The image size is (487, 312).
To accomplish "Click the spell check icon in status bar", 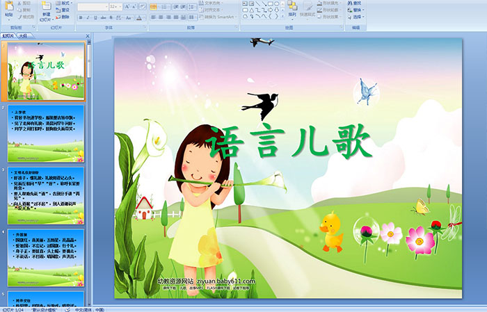I will pos(67,310).
